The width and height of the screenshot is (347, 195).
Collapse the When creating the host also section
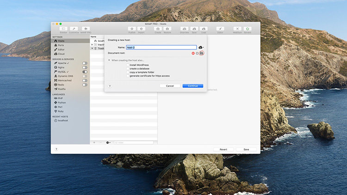click(x=109, y=60)
